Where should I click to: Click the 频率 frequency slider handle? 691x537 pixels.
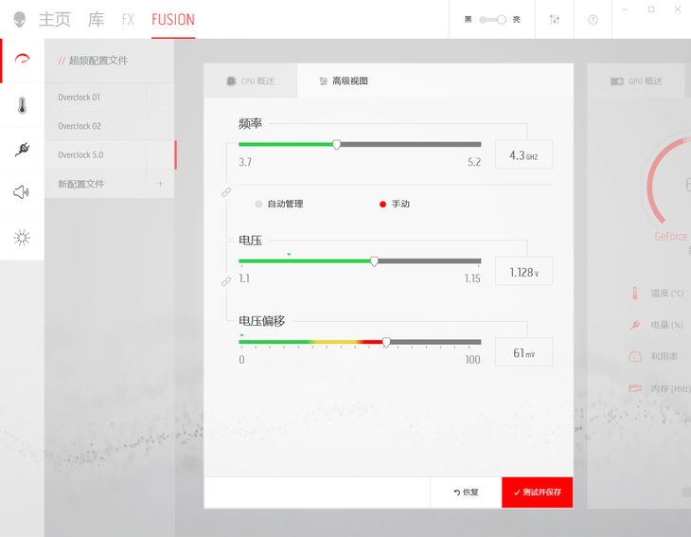[337, 145]
